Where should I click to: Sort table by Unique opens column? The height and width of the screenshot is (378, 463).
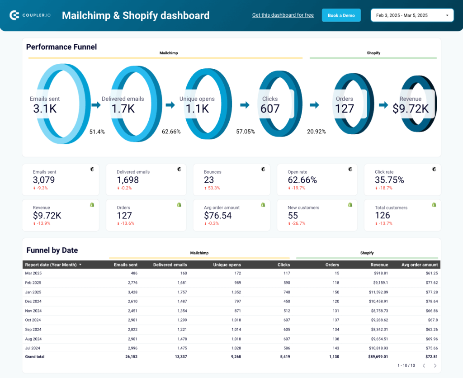point(227,265)
